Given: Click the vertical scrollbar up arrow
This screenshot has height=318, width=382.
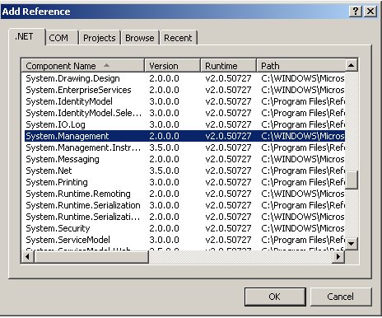Looking at the screenshot, I should [x=352, y=65].
